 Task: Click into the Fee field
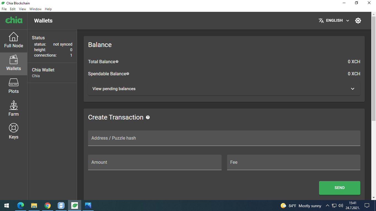point(293,162)
